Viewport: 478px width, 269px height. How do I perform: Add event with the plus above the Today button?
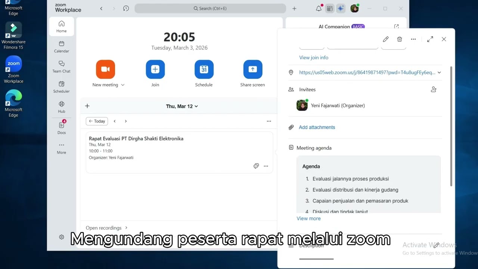coord(87,106)
